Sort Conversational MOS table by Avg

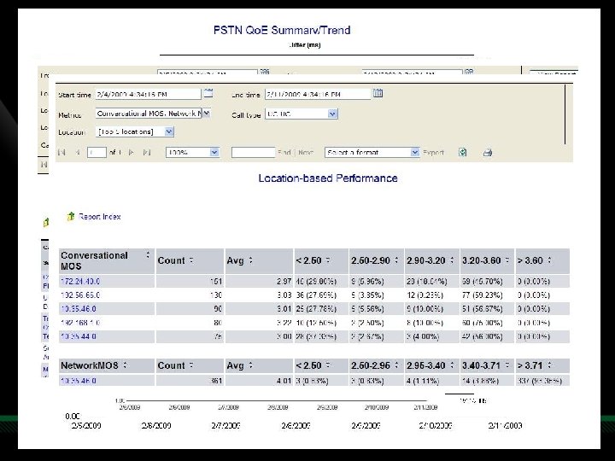pos(250,260)
